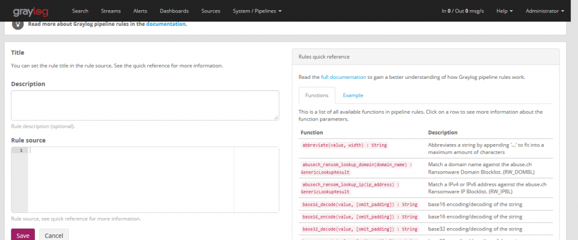Screen dimensions: 578x240
Task: Select the Functions tab
Action: (x=317, y=95)
